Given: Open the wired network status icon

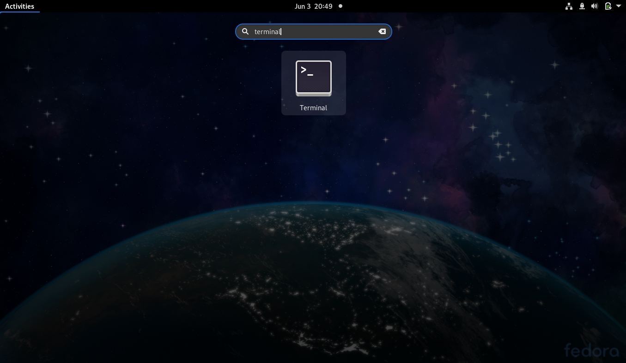Looking at the screenshot, I should (569, 6).
